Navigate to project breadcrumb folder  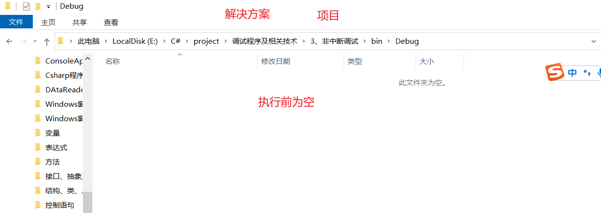pyautogui.click(x=207, y=41)
